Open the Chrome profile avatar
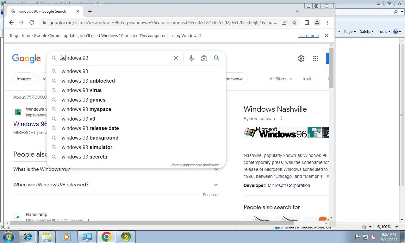Viewport: 405px width, 243px height. (317, 22)
